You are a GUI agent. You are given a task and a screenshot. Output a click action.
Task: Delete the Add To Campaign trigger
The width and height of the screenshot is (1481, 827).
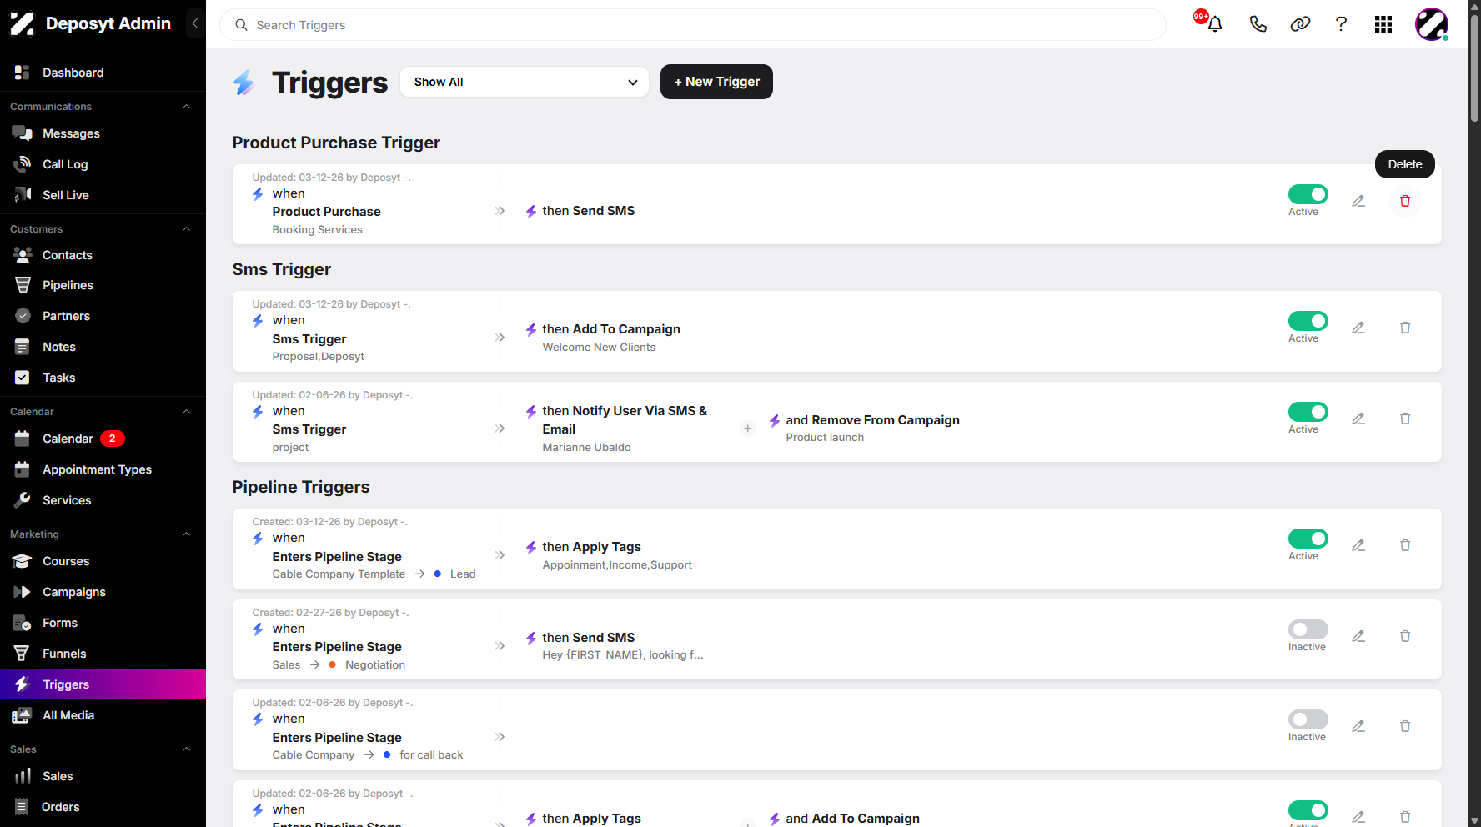click(1405, 328)
